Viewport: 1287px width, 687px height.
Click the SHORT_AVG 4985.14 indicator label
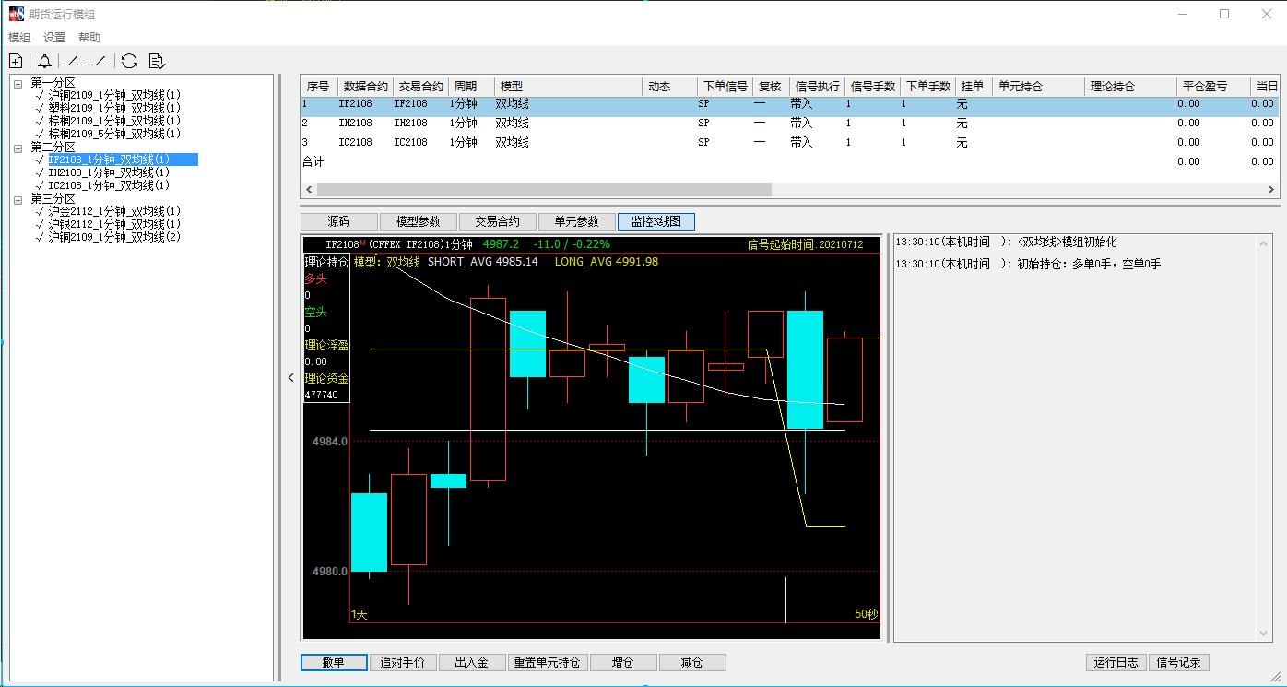pos(483,262)
